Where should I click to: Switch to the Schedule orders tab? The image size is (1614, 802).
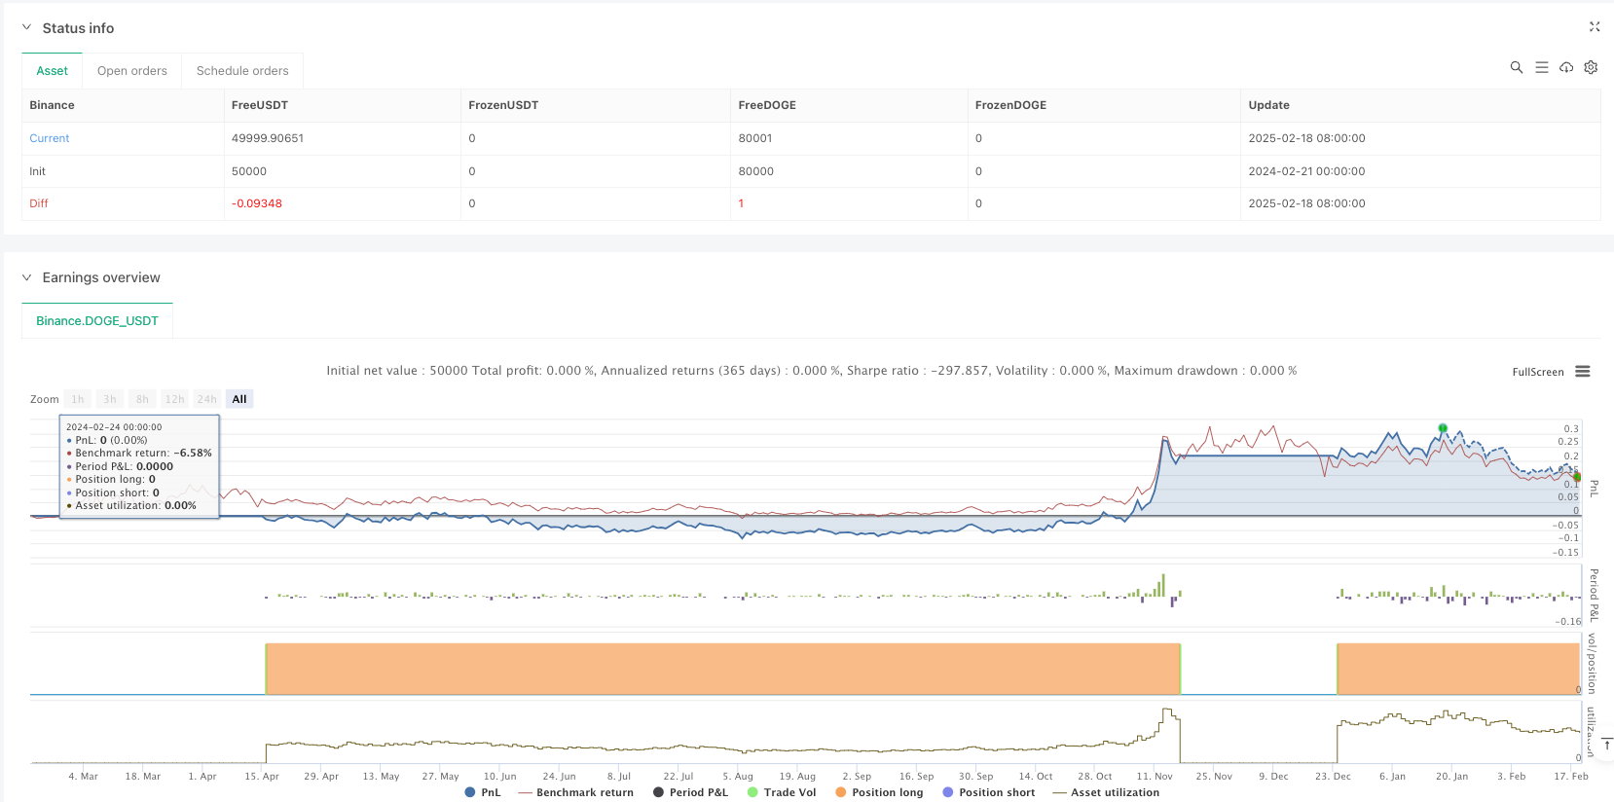[x=242, y=71]
